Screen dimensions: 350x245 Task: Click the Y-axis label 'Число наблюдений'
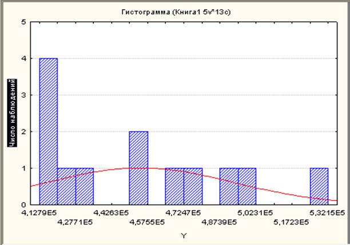click(12, 113)
